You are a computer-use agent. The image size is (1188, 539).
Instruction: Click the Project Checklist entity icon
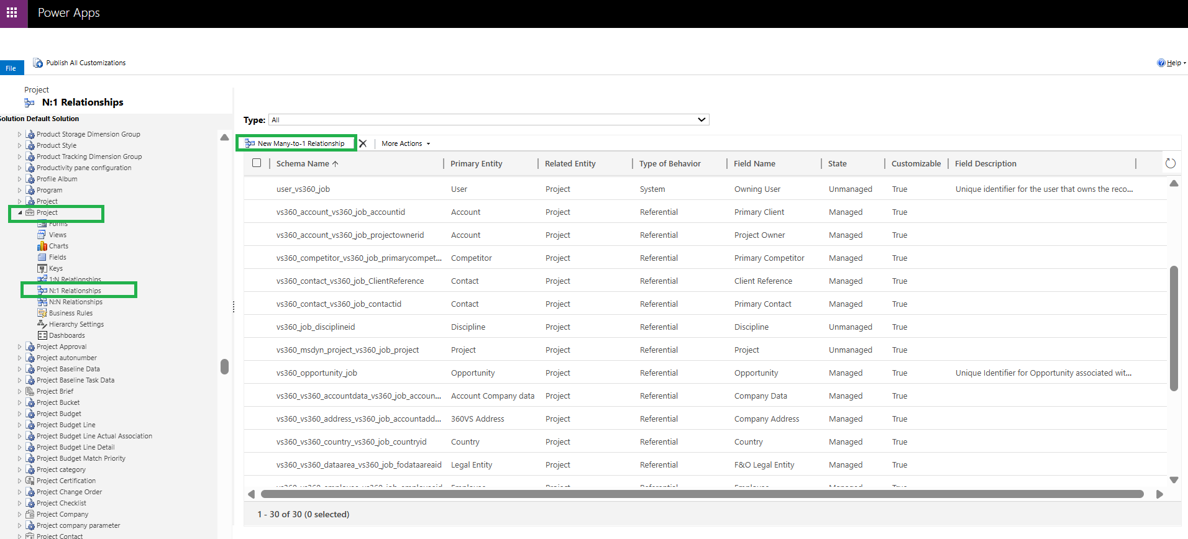[x=30, y=503]
